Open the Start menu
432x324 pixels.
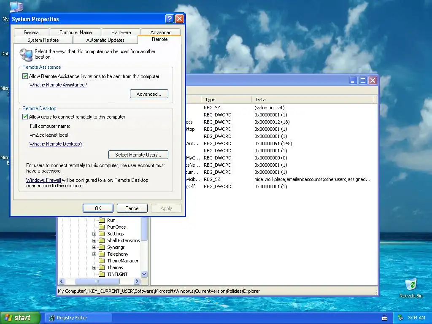(x=20, y=318)
